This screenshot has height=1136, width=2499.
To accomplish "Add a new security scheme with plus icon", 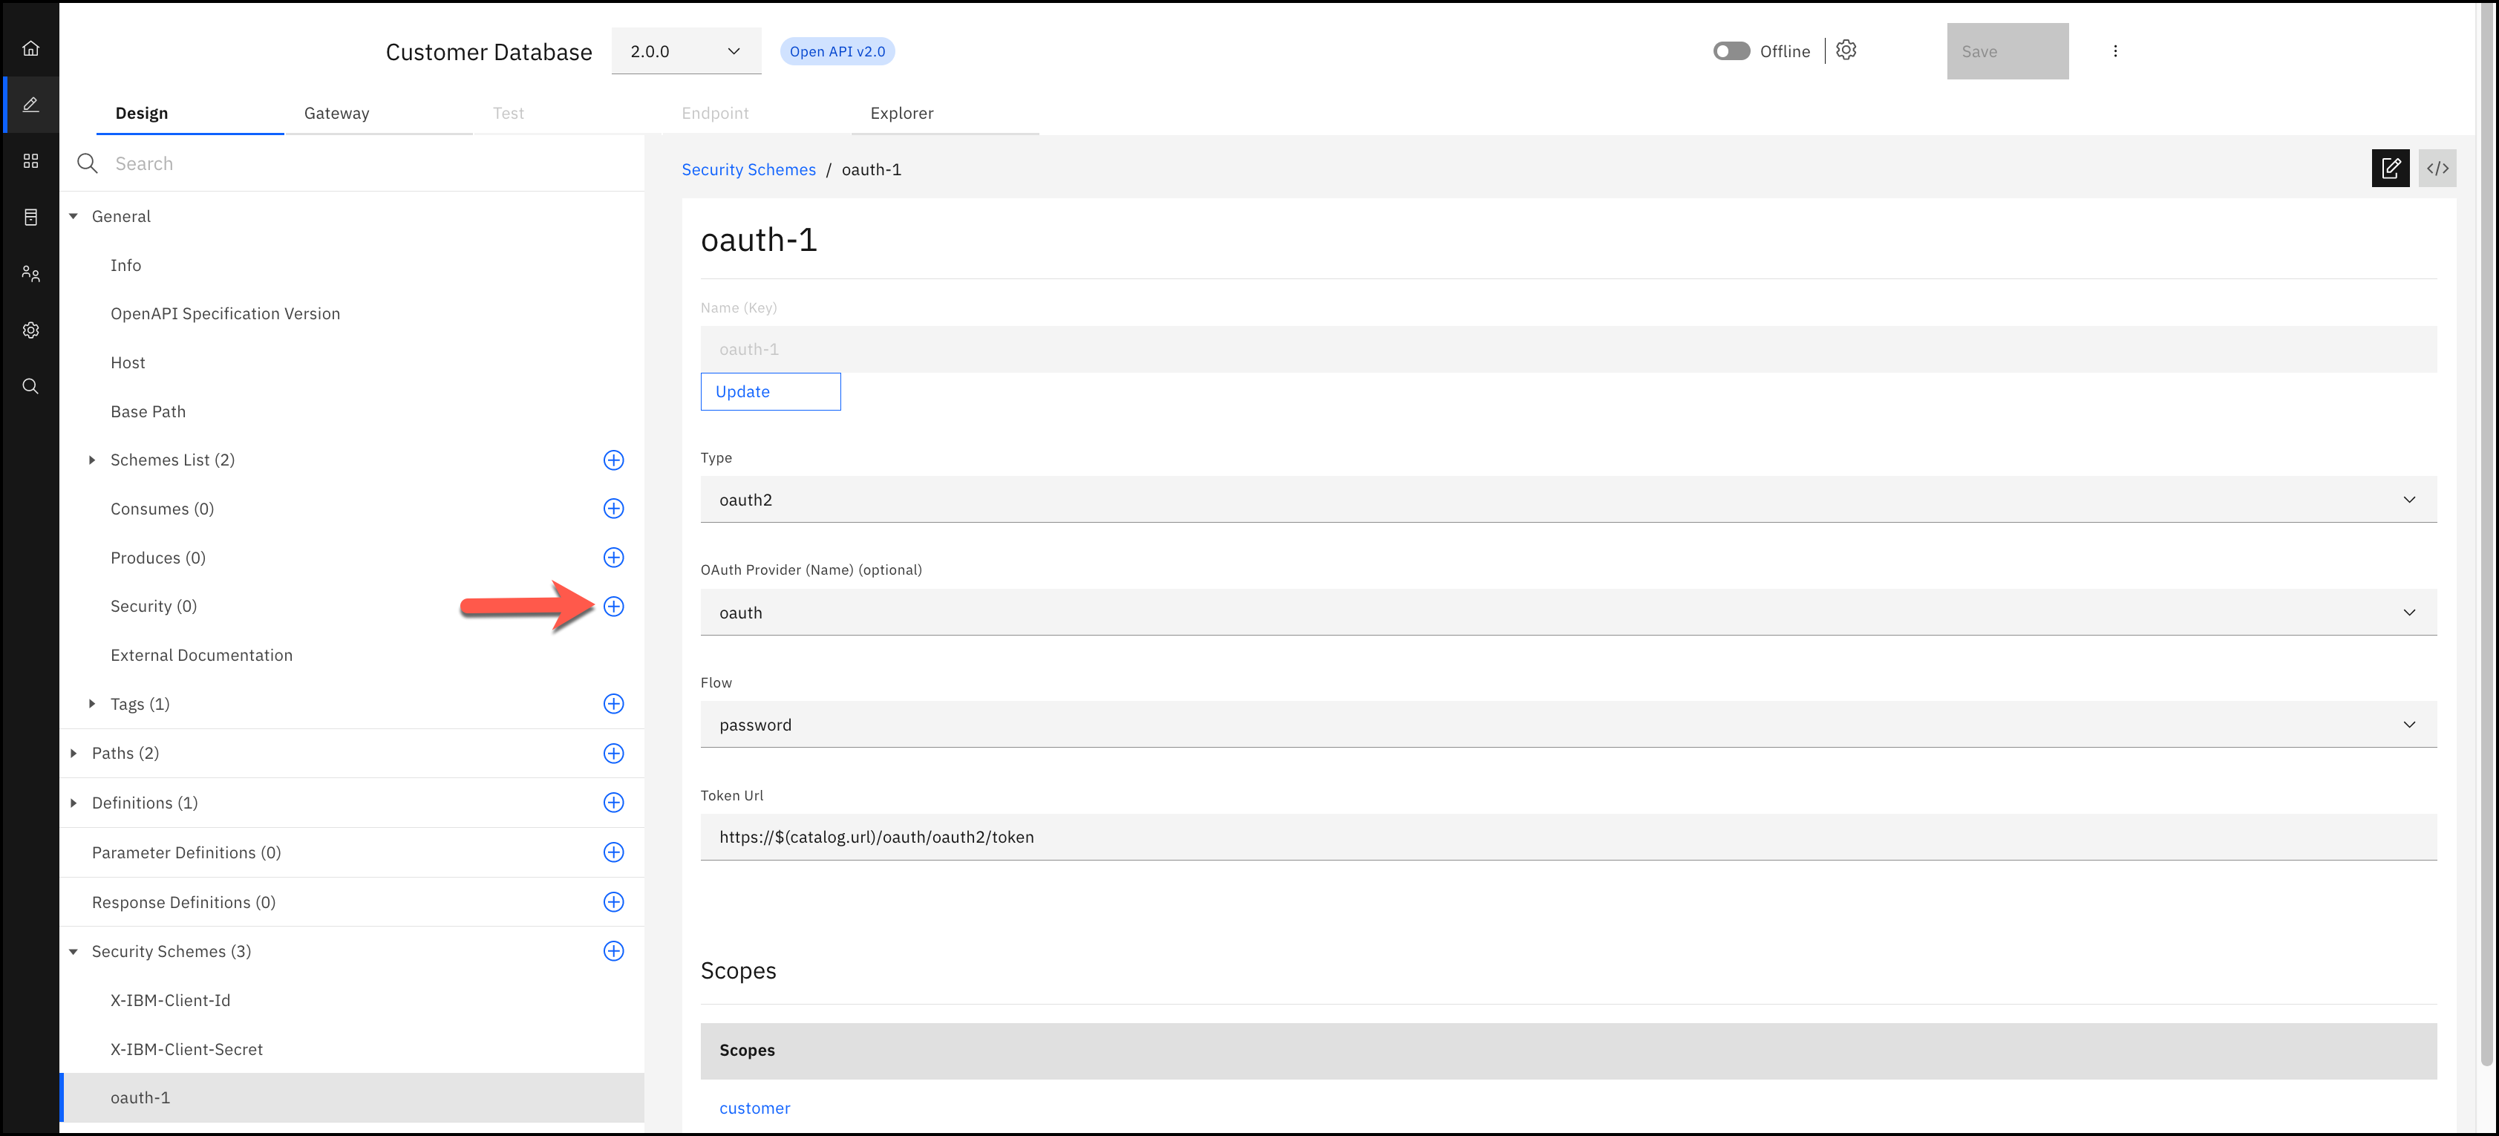I will pyautogui.click(x=613, y=950).
